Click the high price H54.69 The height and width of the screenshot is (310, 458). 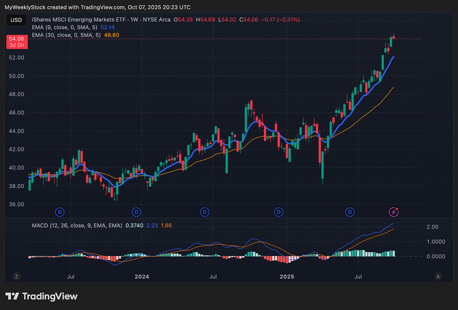coord(205,19)
